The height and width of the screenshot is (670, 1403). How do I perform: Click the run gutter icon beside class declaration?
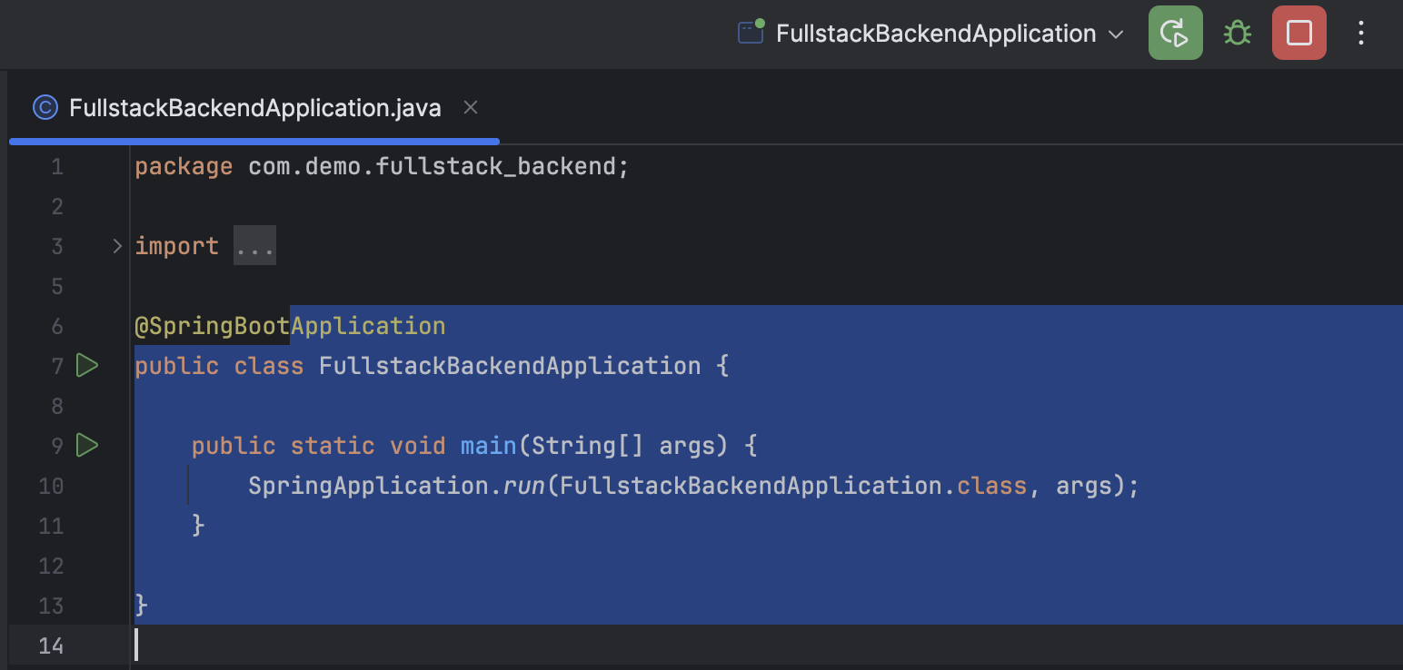tap(86, 366)
